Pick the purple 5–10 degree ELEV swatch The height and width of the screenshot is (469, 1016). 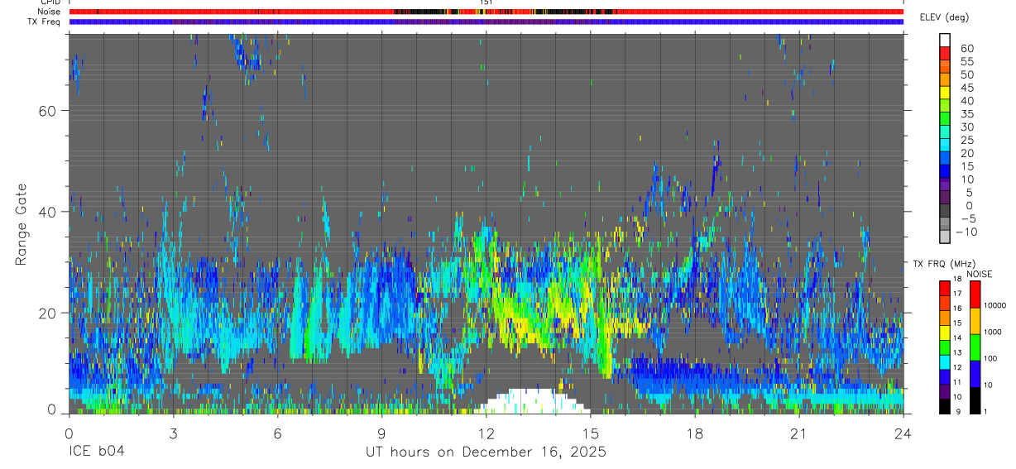(x=945, y=185)
